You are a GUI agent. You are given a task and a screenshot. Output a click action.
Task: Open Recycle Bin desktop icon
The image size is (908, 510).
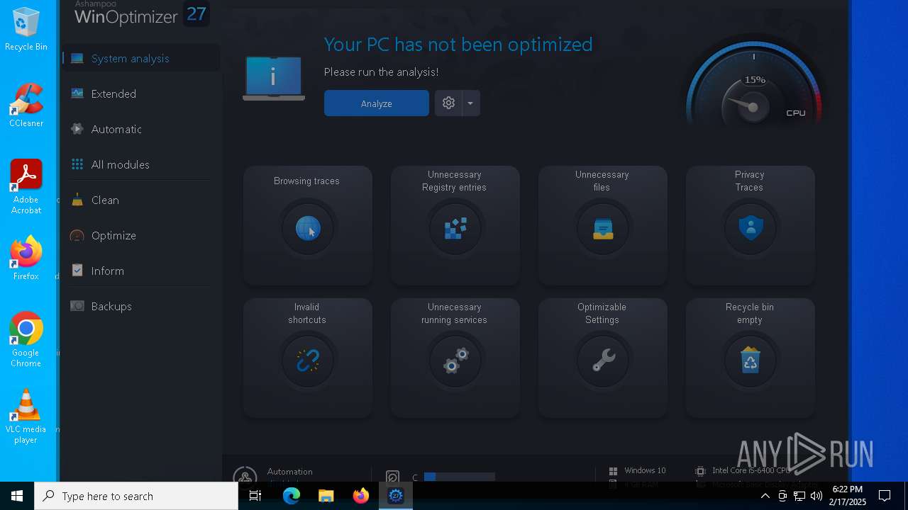[x=26, y=30]
